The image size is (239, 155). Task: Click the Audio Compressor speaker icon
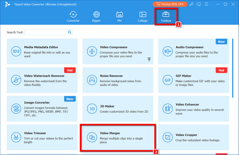[x=168, y=51]
